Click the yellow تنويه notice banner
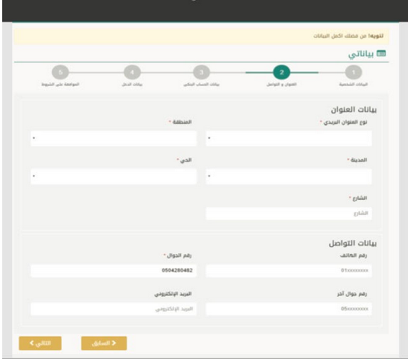This screenshot has width=408, height=359. coord(202,36)
